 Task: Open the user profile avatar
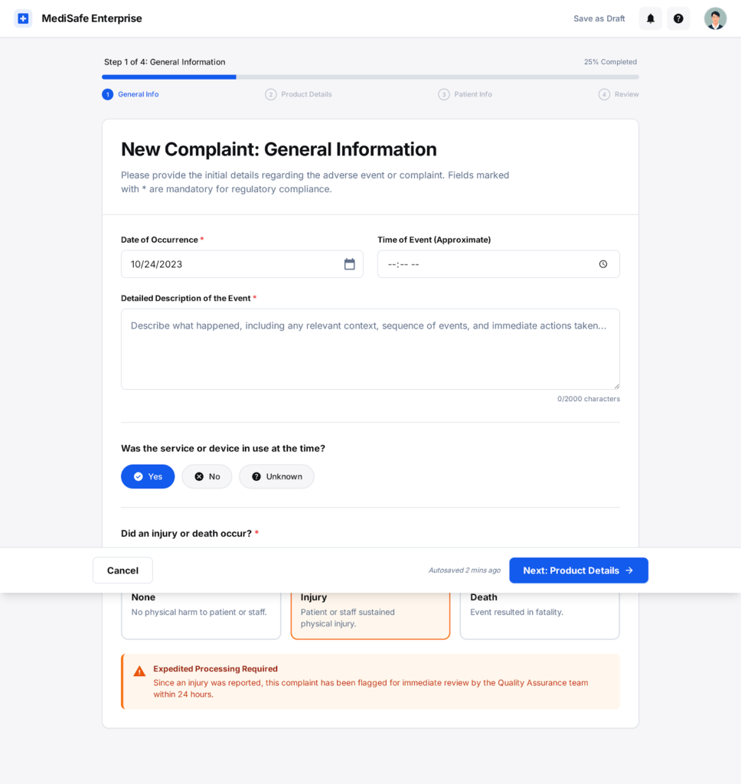(x=715, y=18)
